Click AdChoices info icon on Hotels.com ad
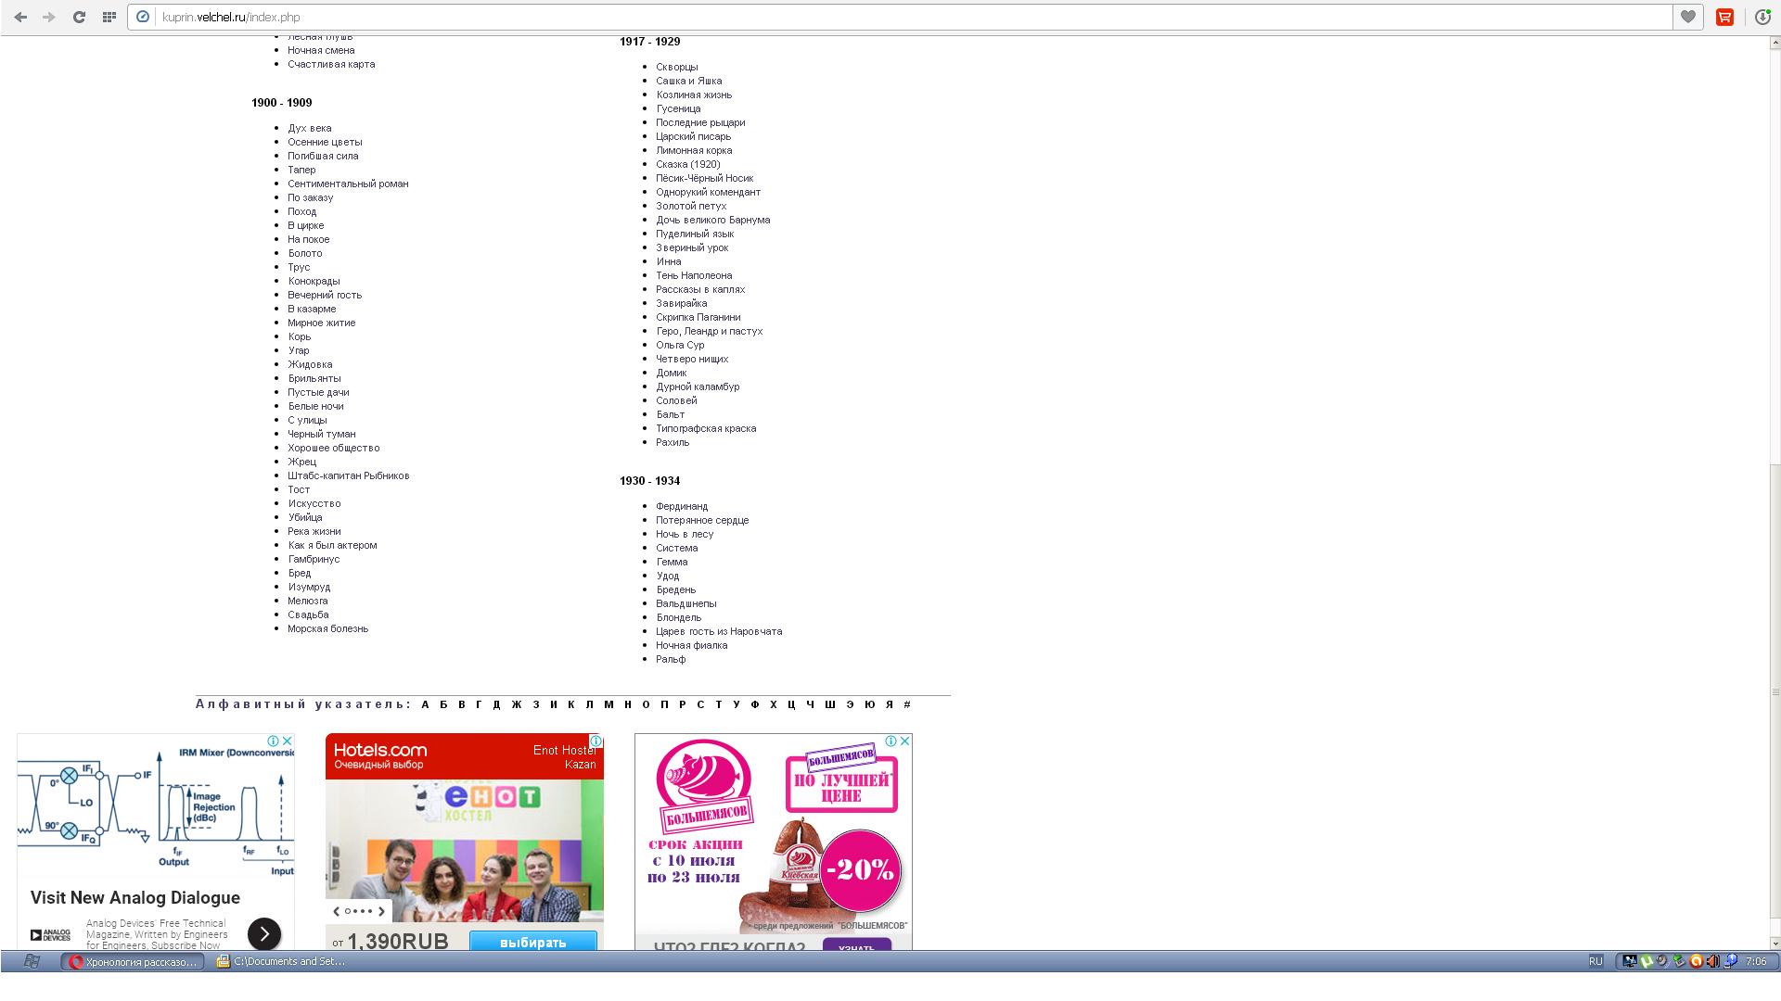The width and height of the screenshot is (1781, 1001). click(596, 741)
